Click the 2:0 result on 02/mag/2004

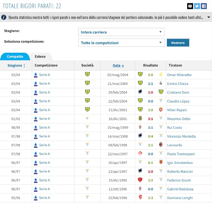(150, 75)
